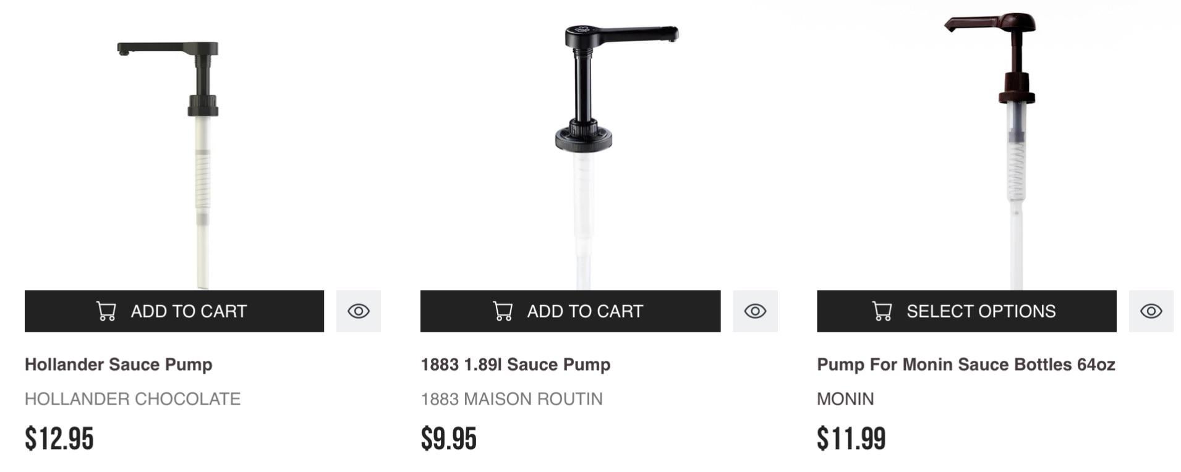Add Hollander Sauce Pump to cart

pyautogui.click(x=174, y=311)
